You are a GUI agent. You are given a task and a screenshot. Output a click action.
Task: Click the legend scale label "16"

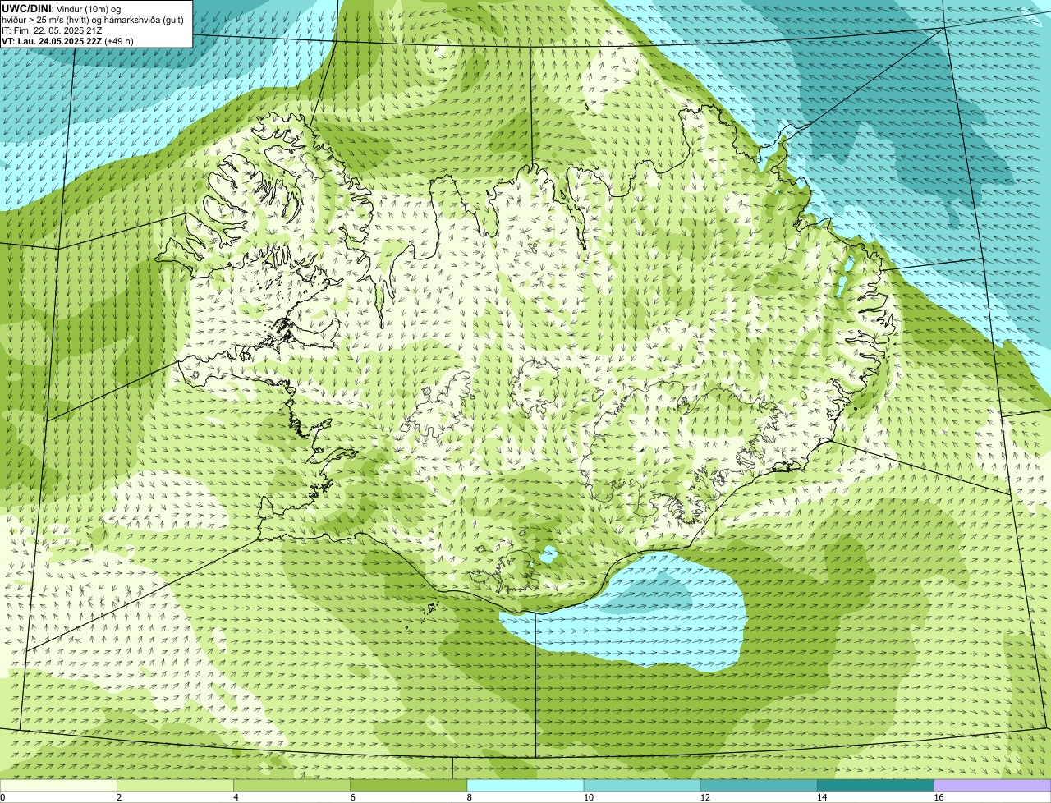coord(939,797)
